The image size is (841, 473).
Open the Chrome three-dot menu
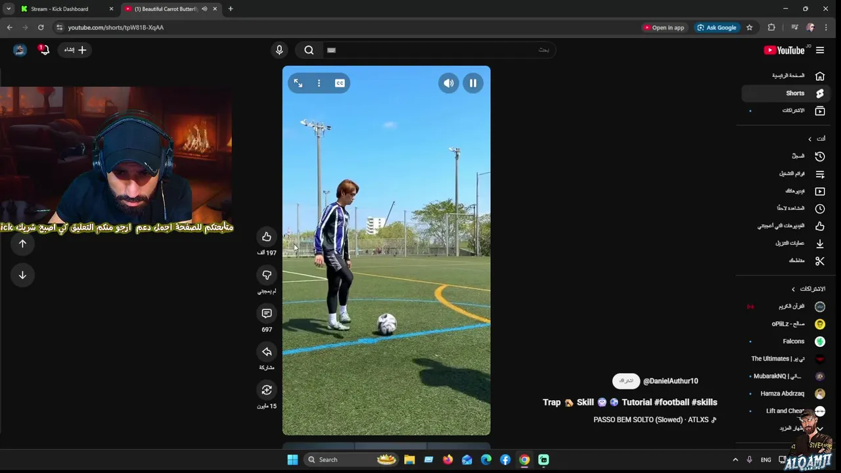click(x=826, y=28)
